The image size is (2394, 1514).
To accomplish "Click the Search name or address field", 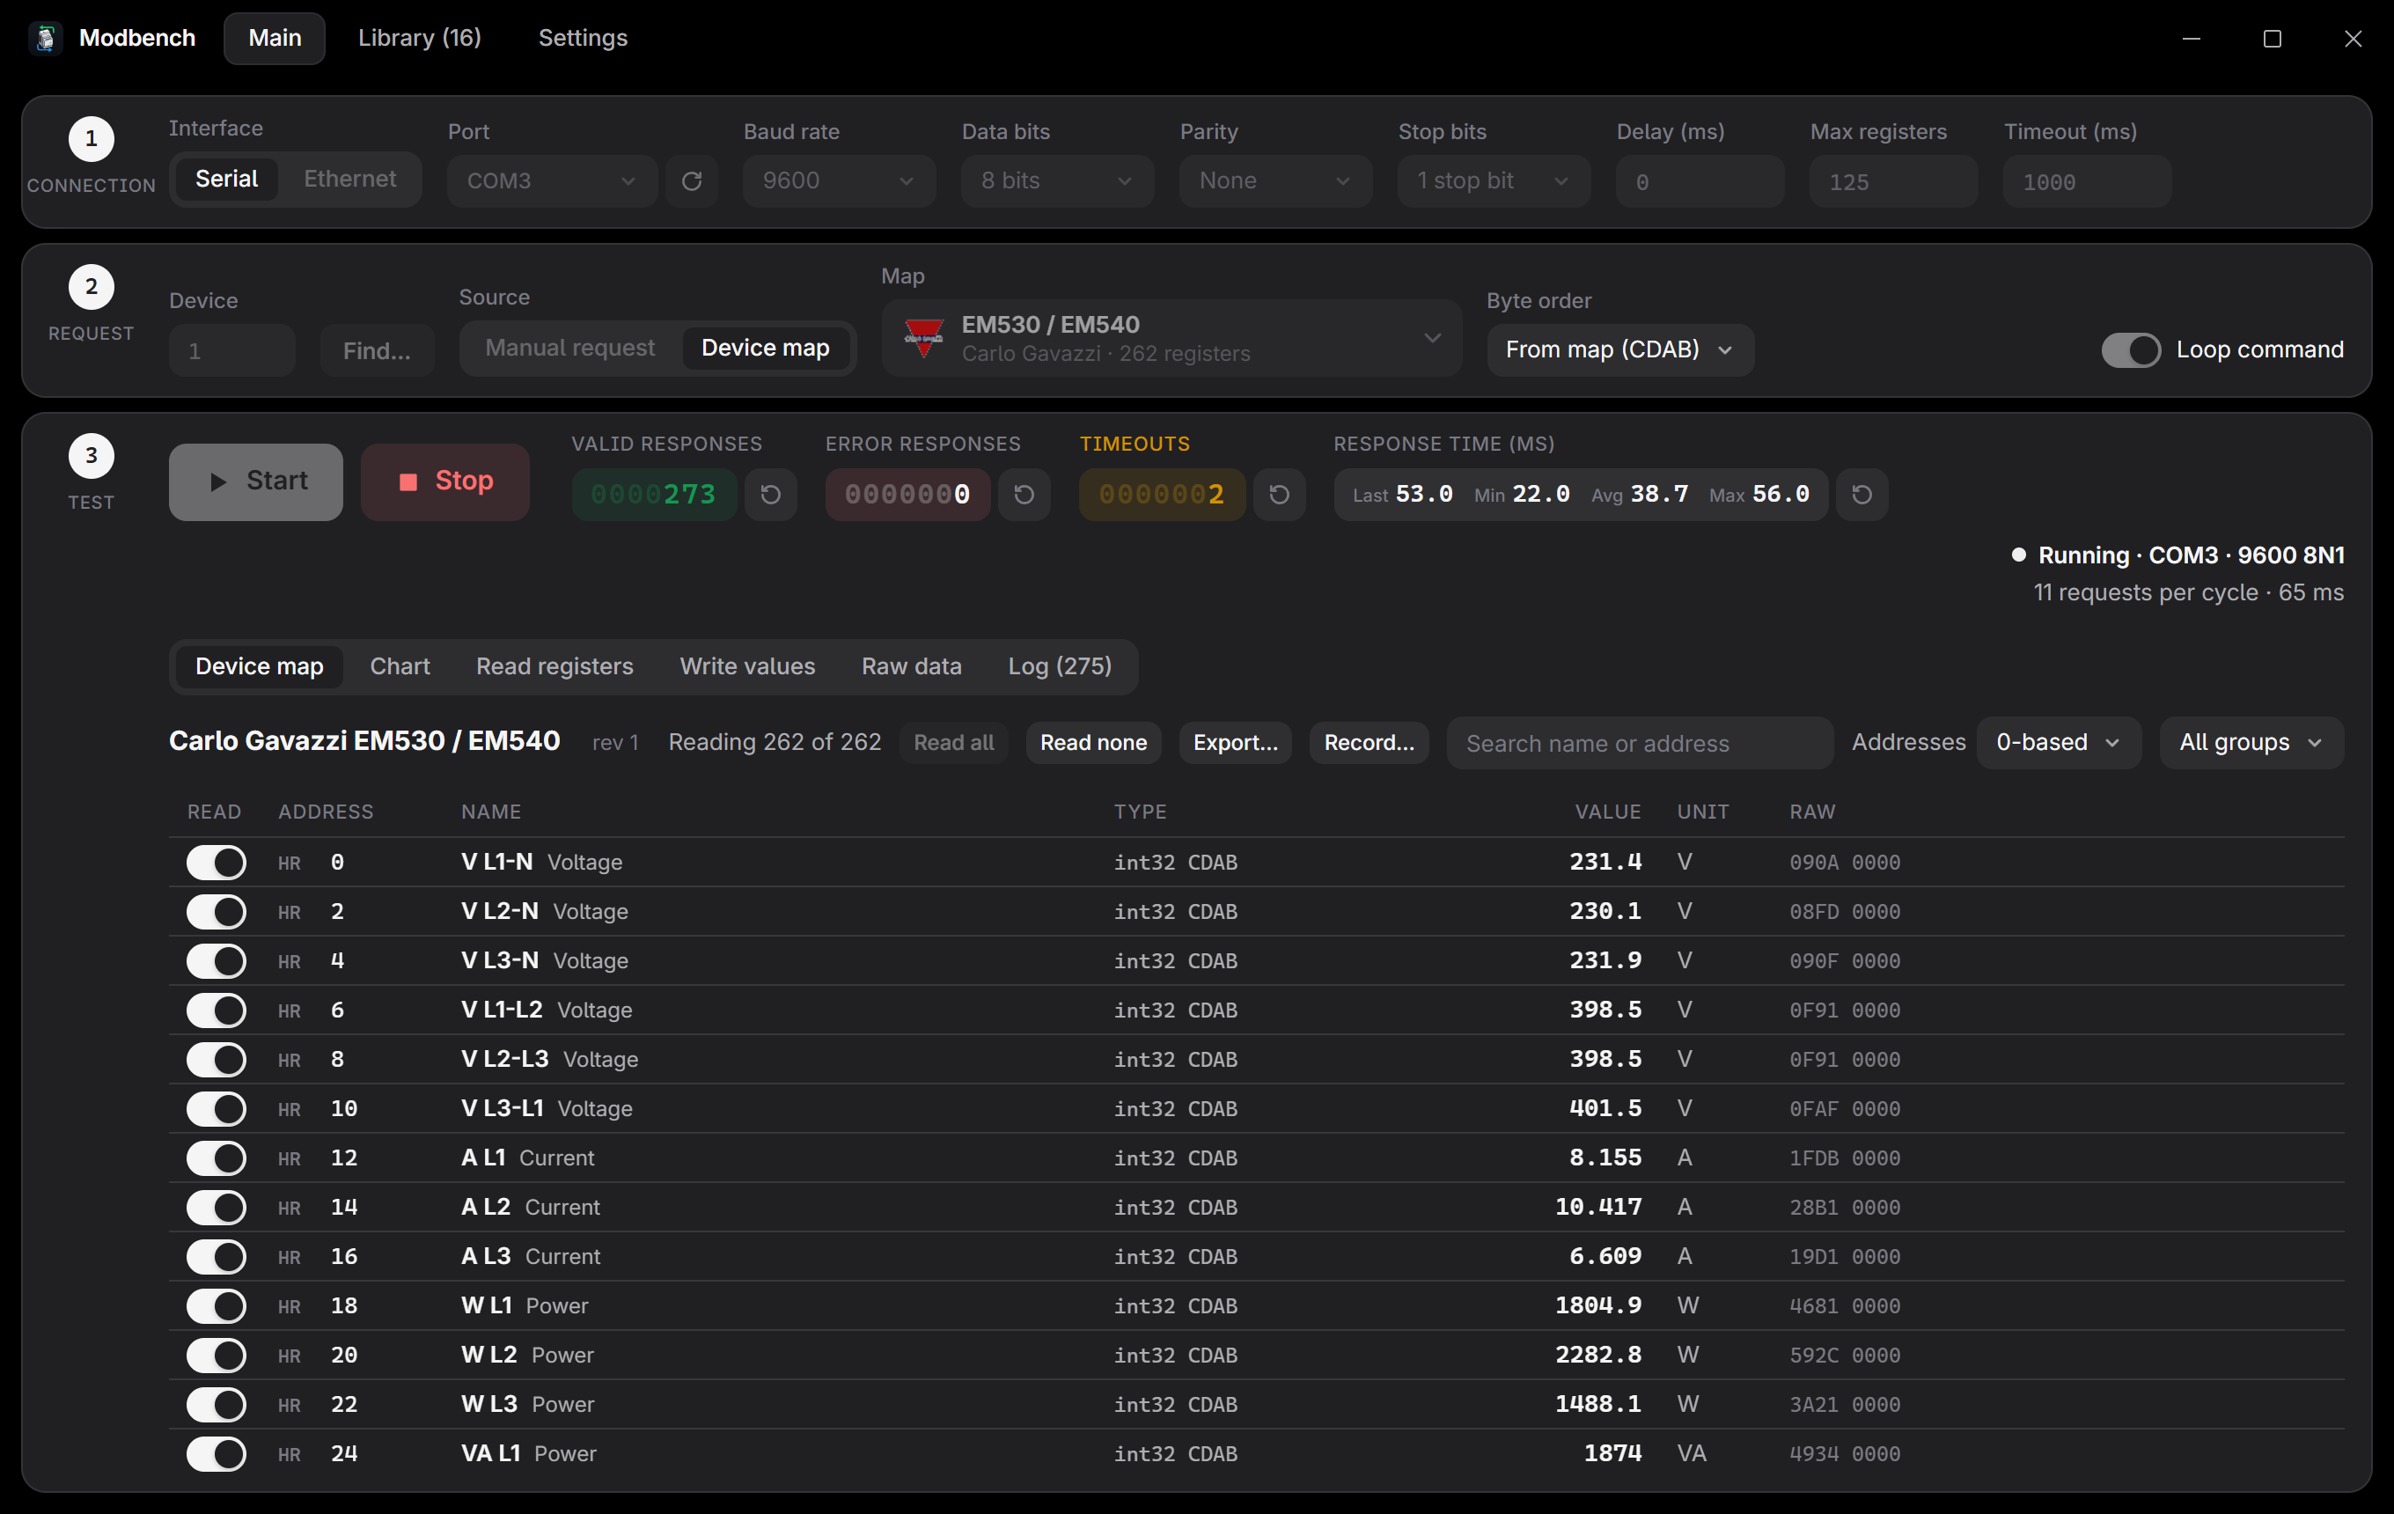I will 1640,743.
